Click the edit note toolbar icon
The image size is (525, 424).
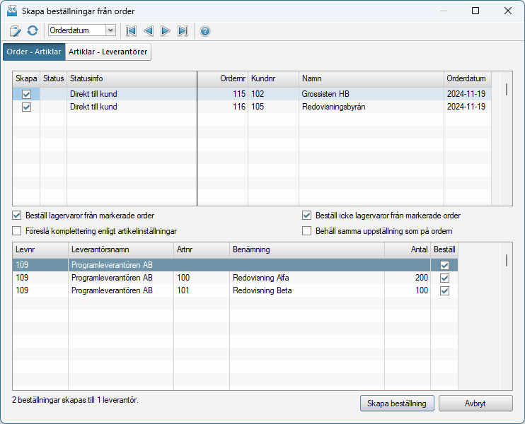pyautogui.click(x=16, y=30)
